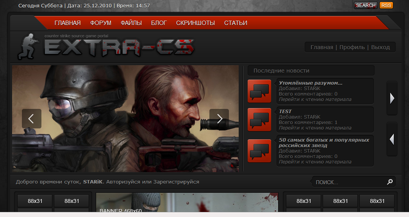Click the Главная link near Профиль
The width and height of the screenshot is (409, 217).
point(321,47)
